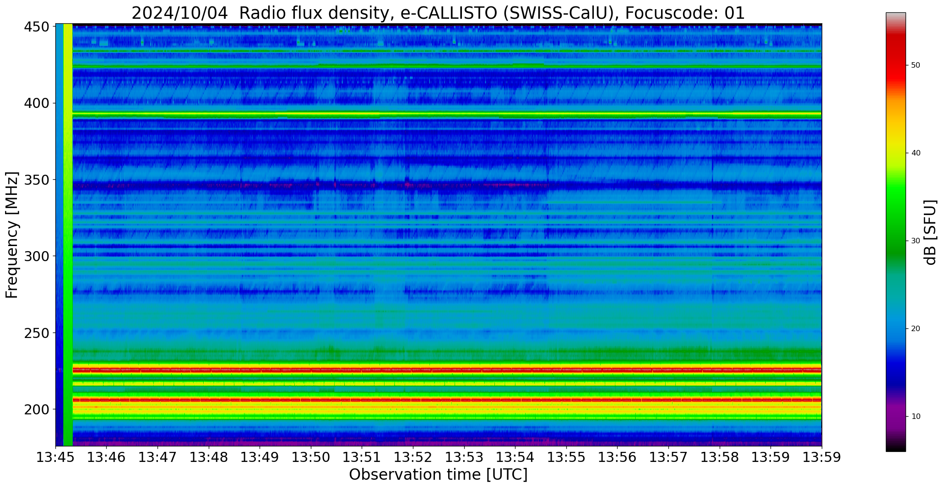
Task: Click the 400 frequency tick label
Action: click(x=37, y=103)
